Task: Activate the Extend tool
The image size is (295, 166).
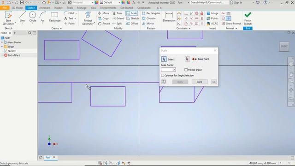Action: pyautogui.click(x=118, y=18)
